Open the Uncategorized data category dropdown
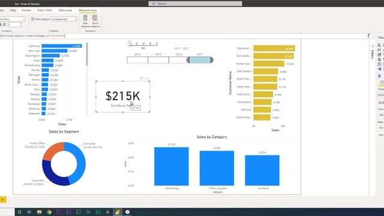Image resolution: width=384 pixels, height=216 pixels. pyautogui.click(x=64, y=19)
